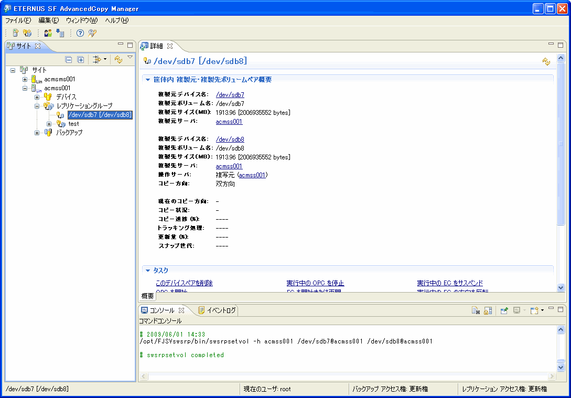Toggle scroll lock in the console toolbar
Screen dimensions: 571x398
point(488,310)
